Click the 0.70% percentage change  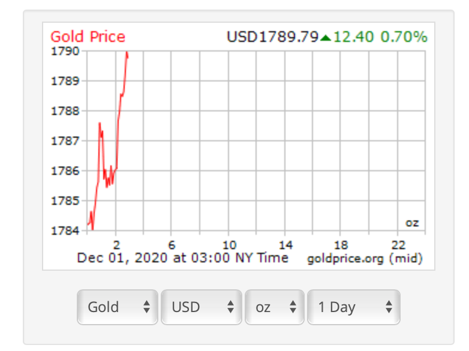[x=404, y=37]
